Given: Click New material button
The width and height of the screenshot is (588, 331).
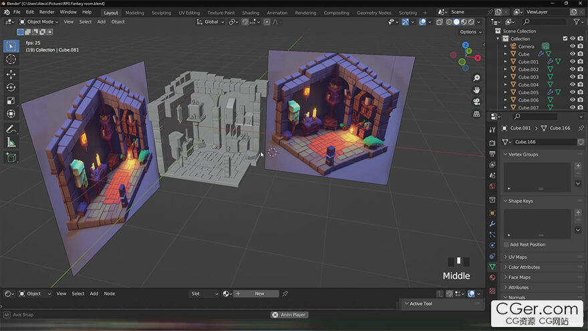Looking at the screenshot, I should [x=259, y=294].
